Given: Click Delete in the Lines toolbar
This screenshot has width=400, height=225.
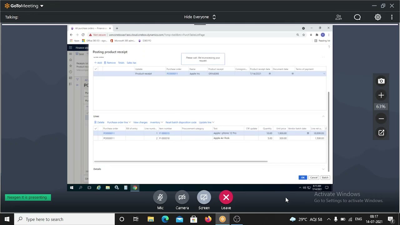Looking at the screenshot, I should point(99,122).
